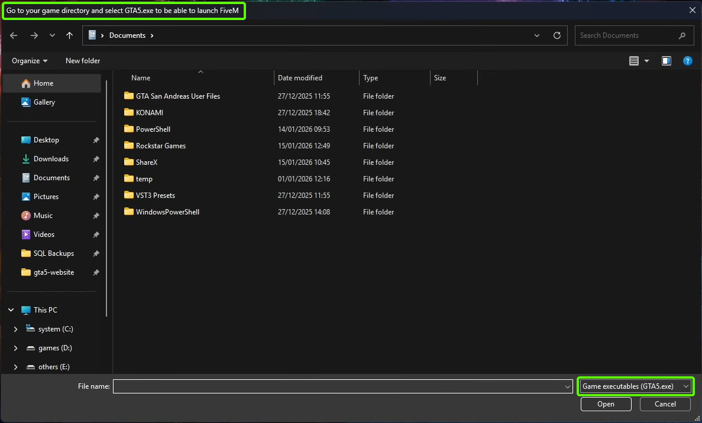
Task: Select the temp folder
Action: pos(144,179)
